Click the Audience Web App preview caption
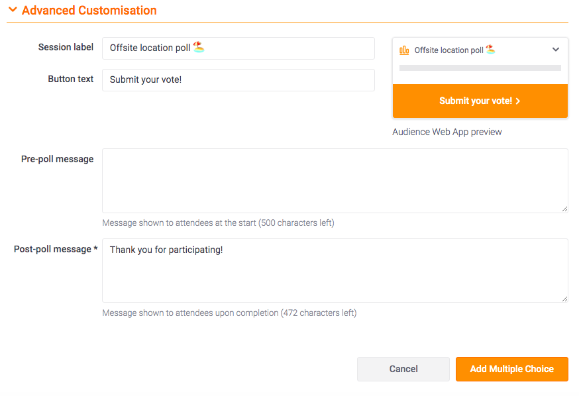The image size is (579, 396). pos(447,132)
